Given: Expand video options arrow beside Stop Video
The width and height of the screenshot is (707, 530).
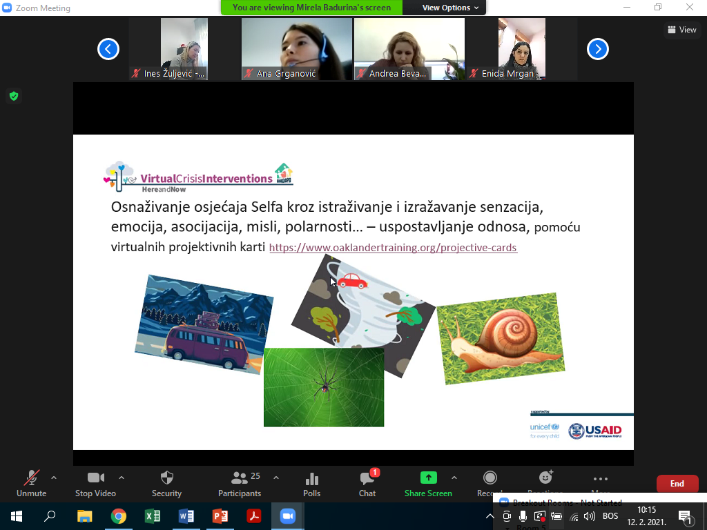Looking at the screenshot, I should pos(122,478).
